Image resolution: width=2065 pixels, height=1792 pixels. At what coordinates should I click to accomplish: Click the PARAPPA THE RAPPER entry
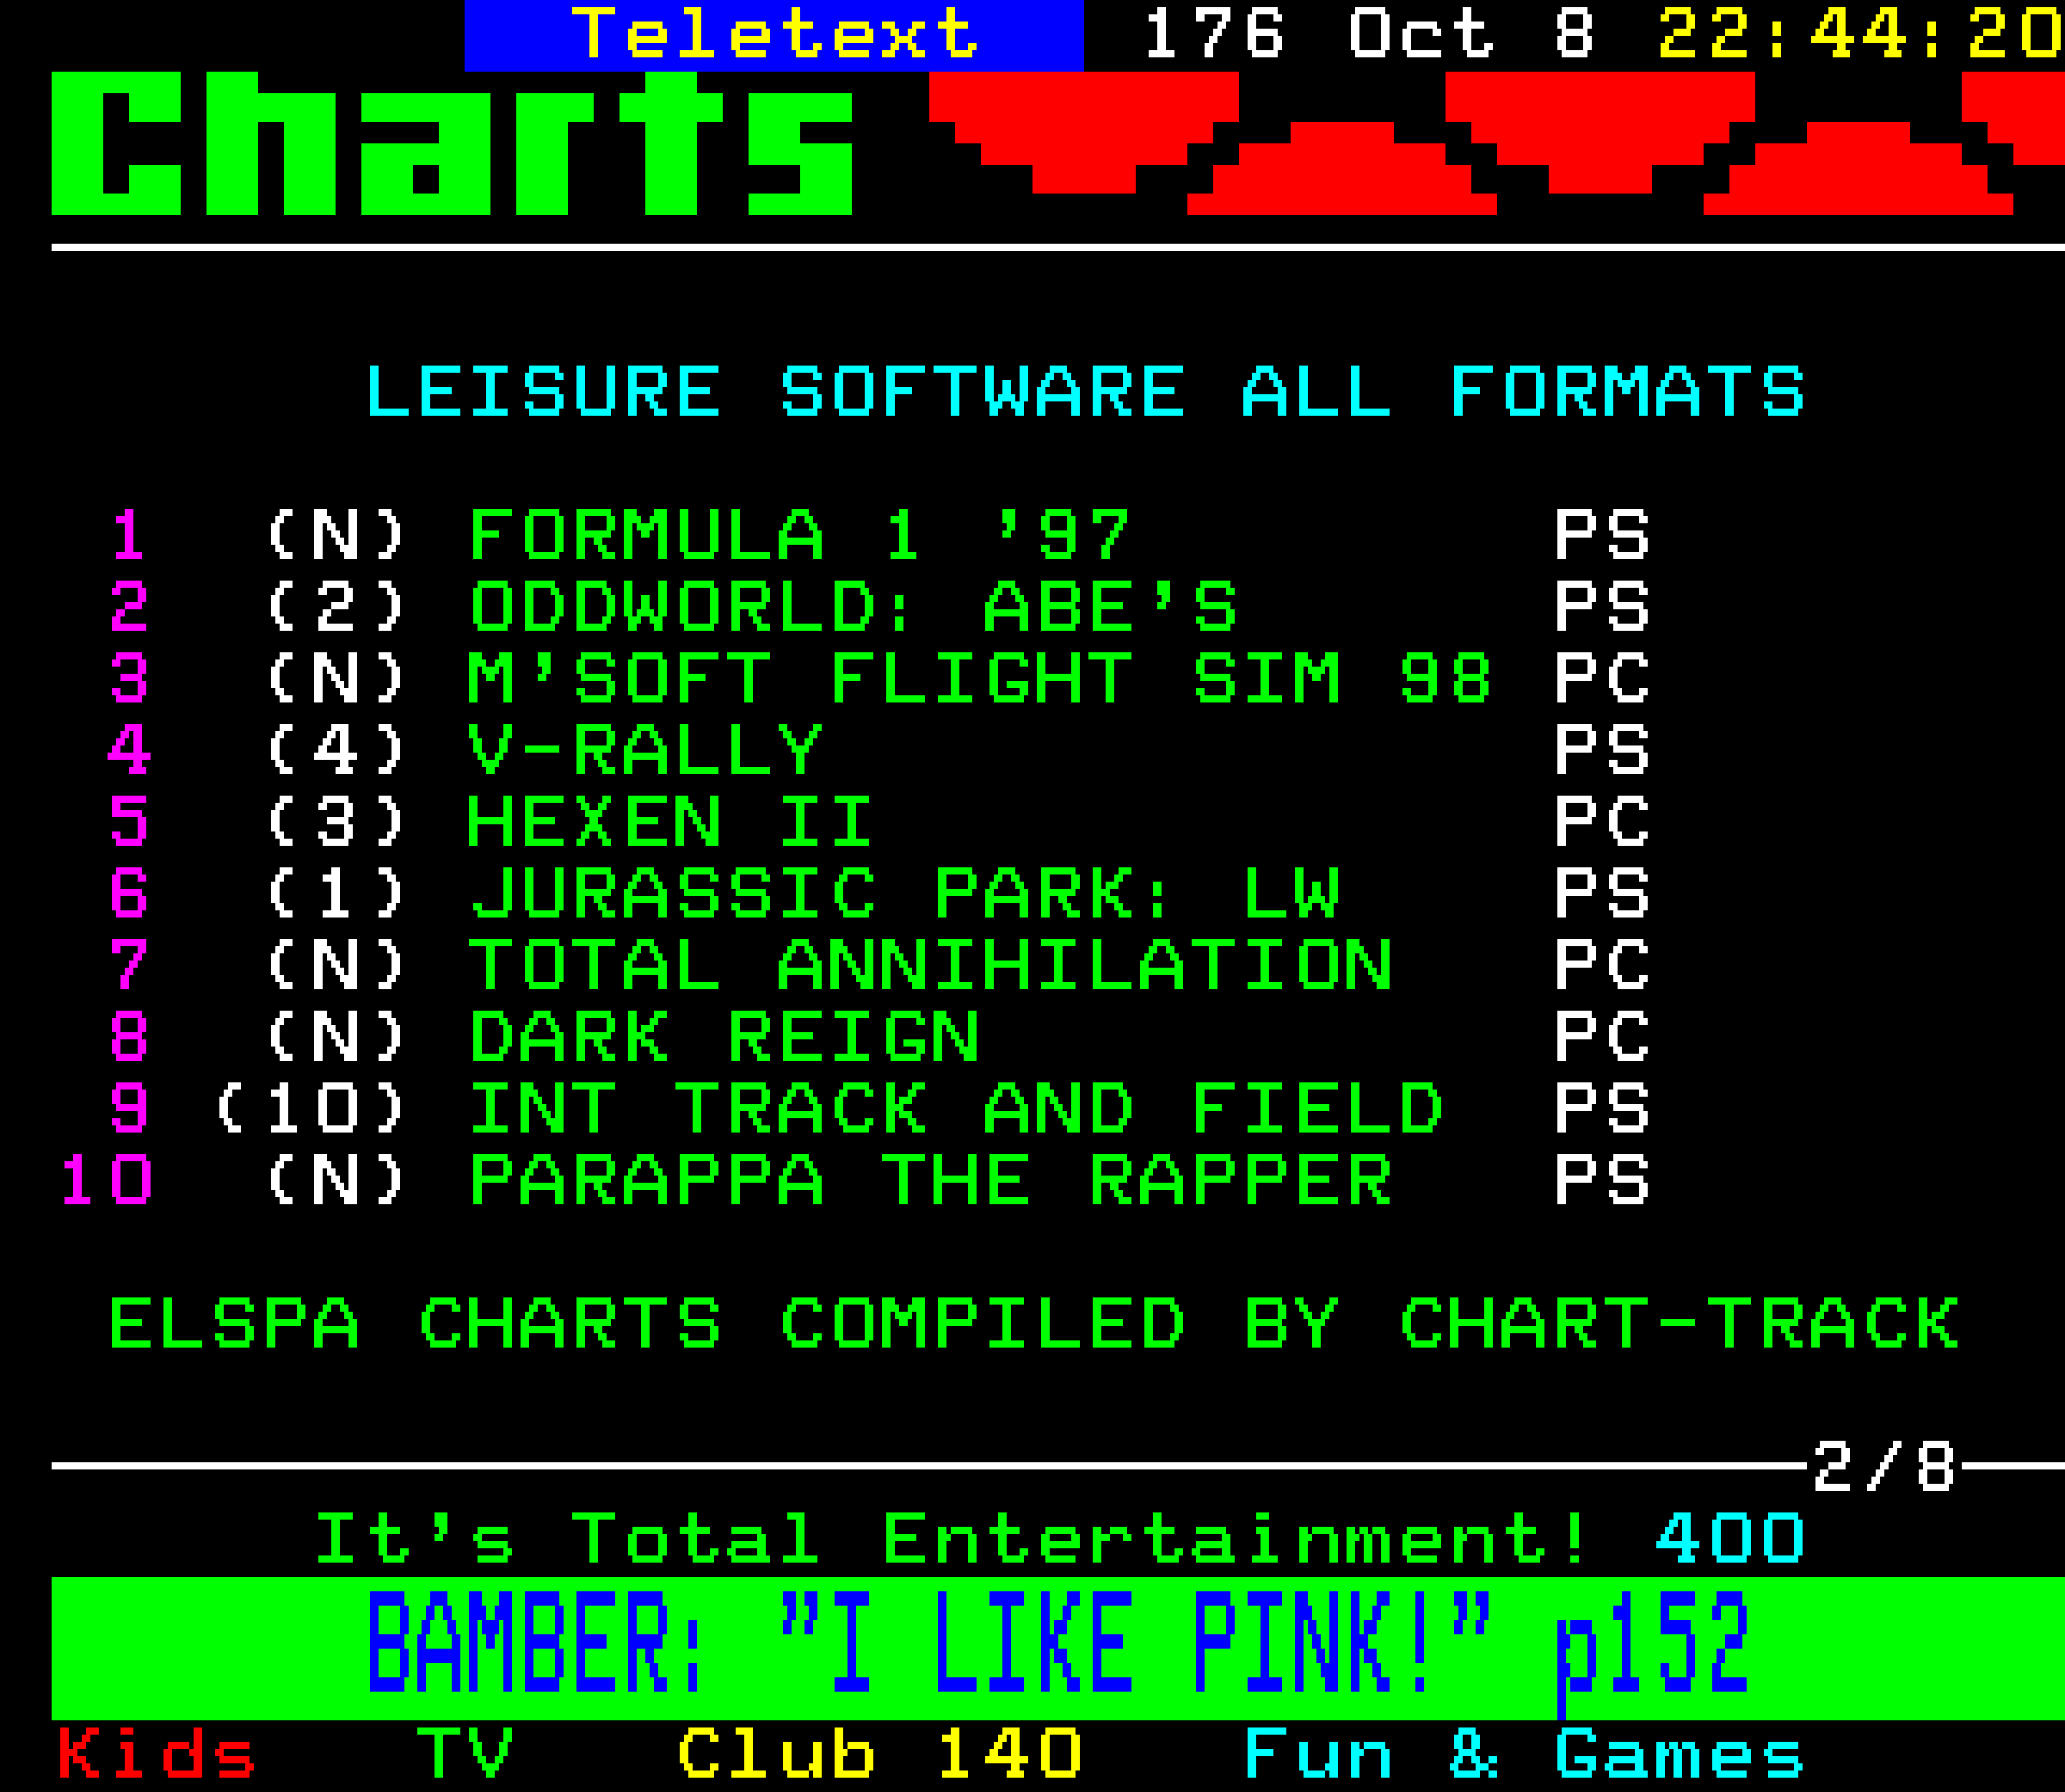[x=931, y=1180]
